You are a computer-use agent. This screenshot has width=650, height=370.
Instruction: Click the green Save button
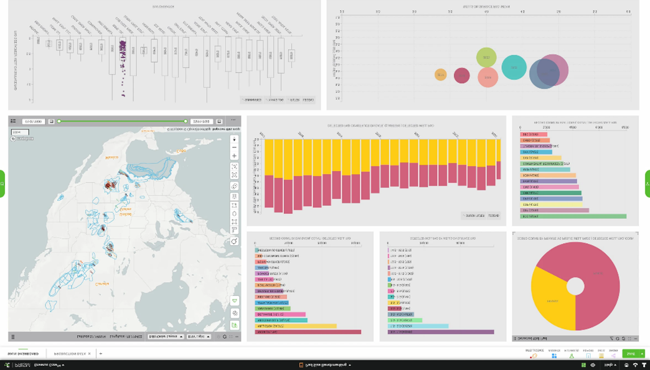[x=630, y=354]
